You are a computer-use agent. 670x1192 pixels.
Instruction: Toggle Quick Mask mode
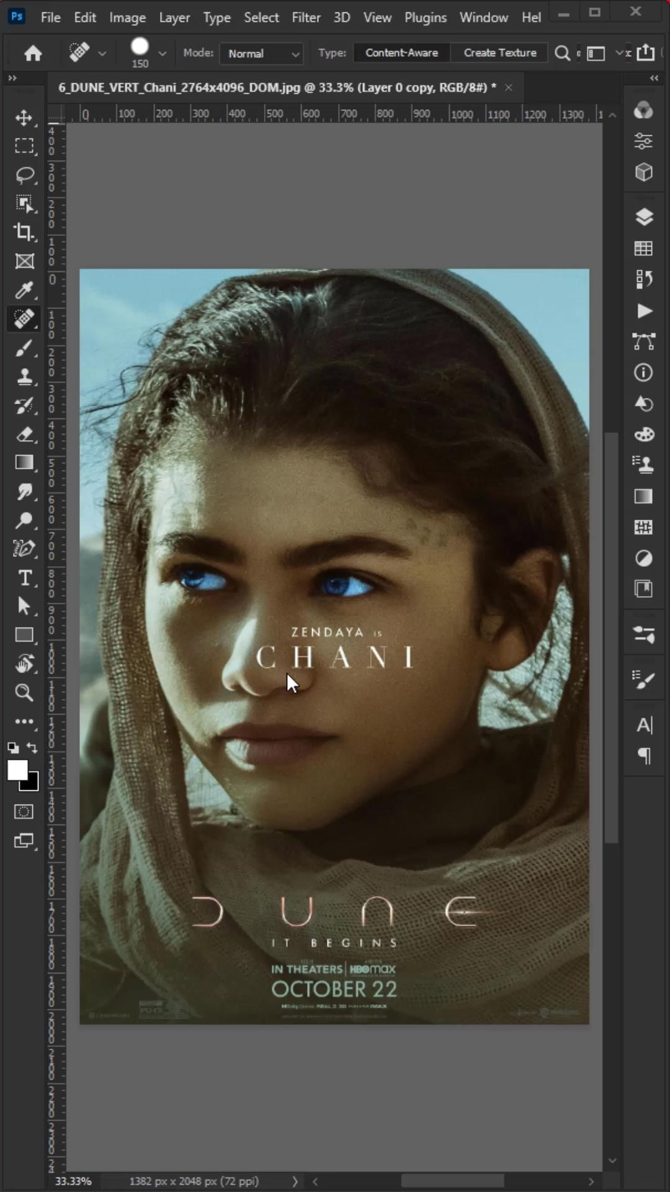point(24,812)
